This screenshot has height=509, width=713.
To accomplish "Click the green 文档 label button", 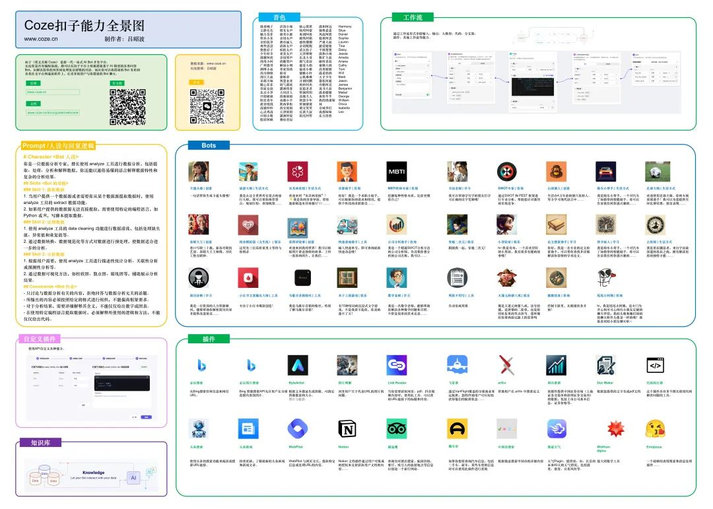I will coord(33,104).
